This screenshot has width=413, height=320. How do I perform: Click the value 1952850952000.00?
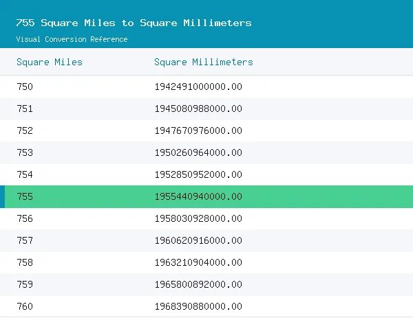tap(198, 174)
